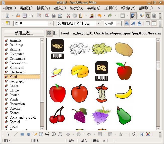Select the green pear clipart thumbnail
Image resolution: width=164 pixels, height=144 pixels.
pos(124,116)
